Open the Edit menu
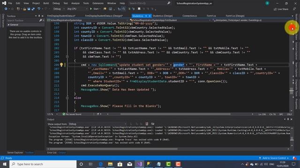The image size is (300, 168). click(18, 3)
